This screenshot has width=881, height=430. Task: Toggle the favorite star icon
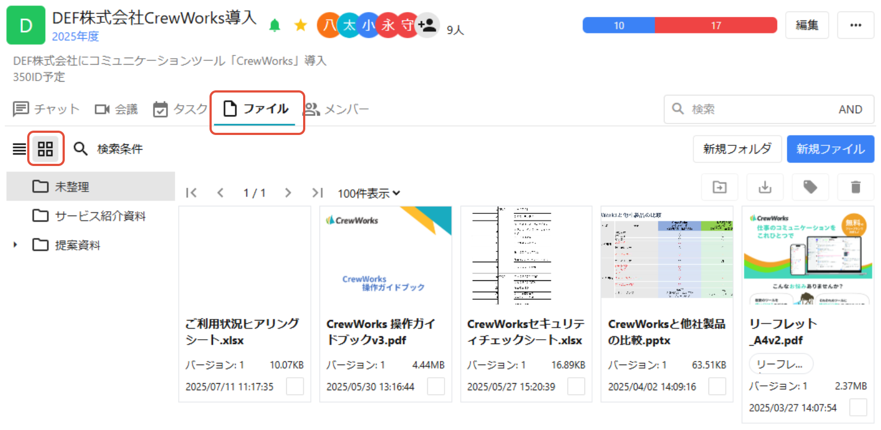300,25
